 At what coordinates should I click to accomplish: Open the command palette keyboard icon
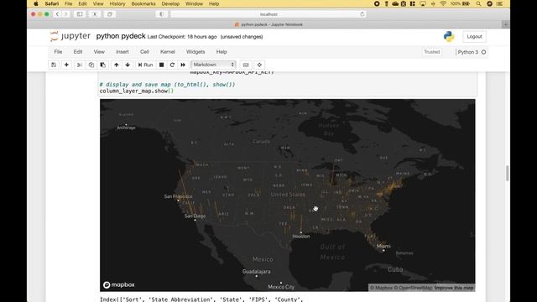(246, 65)
